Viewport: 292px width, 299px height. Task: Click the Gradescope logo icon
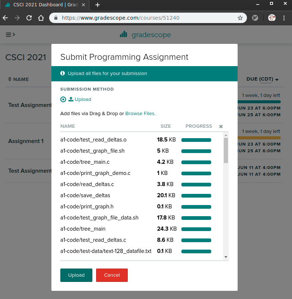123,34
